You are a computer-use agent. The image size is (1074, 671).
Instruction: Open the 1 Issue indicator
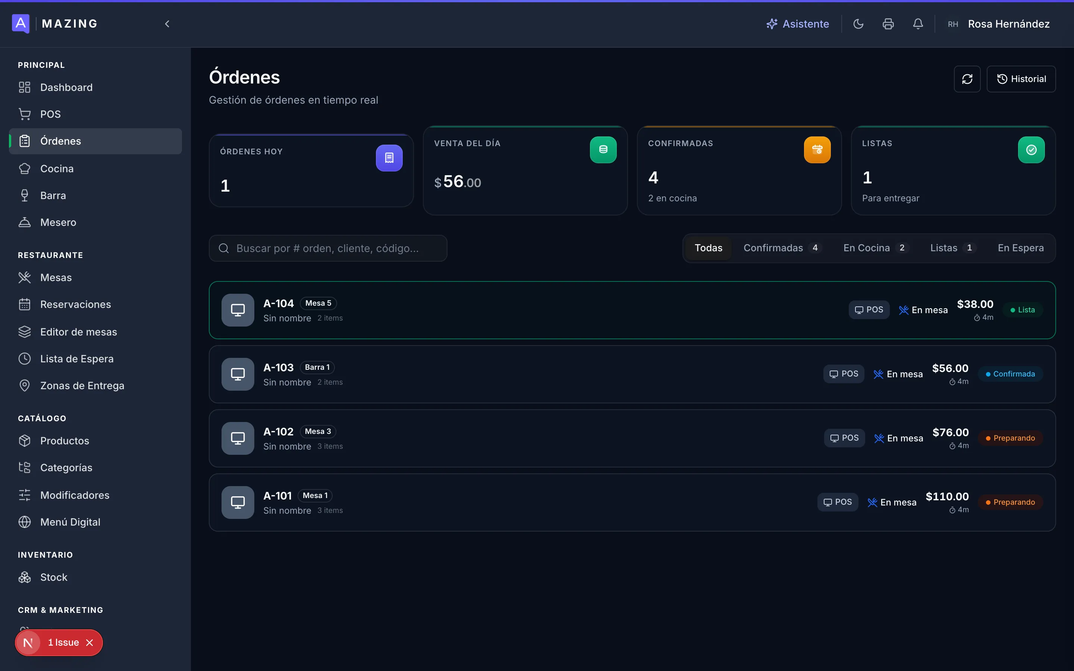coord(63,643)
